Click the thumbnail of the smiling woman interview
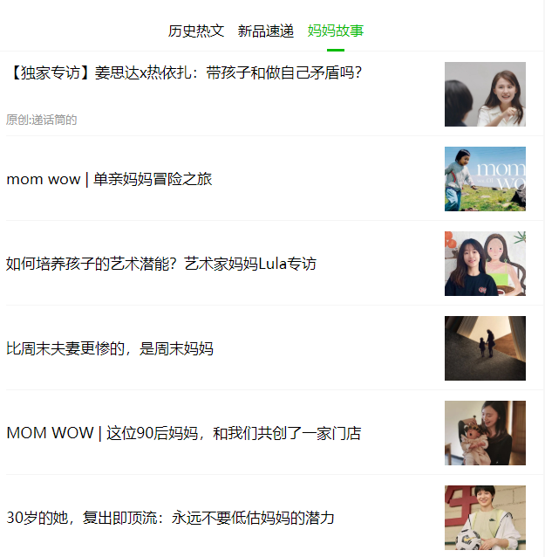 point(485,94)
